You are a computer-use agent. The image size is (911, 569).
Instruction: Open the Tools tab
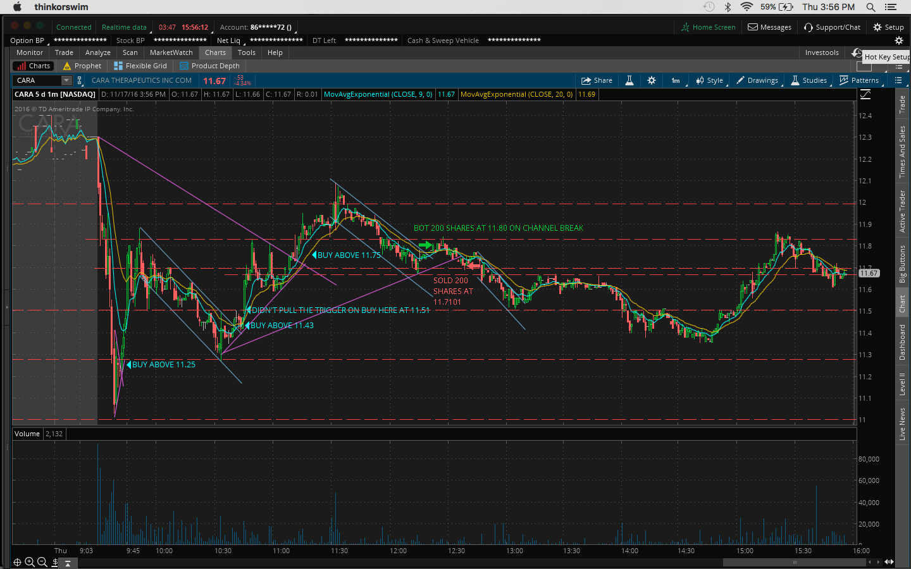[247, 52]
